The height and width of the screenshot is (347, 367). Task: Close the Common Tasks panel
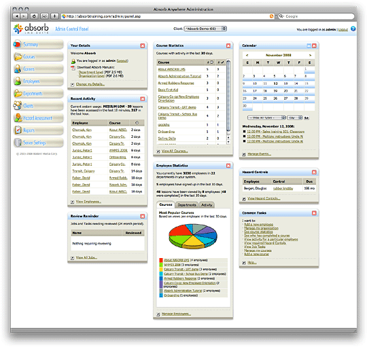click(314, 213)
